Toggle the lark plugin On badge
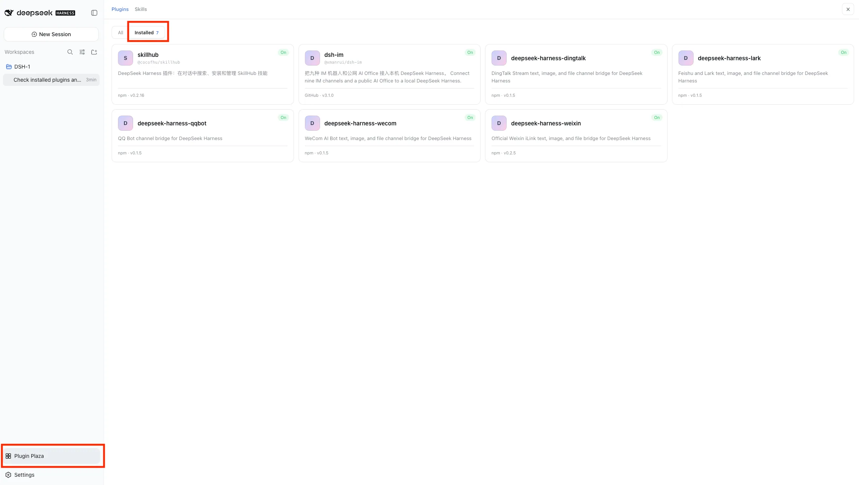This screenshot has width=859, height=485. coord(844,53)
